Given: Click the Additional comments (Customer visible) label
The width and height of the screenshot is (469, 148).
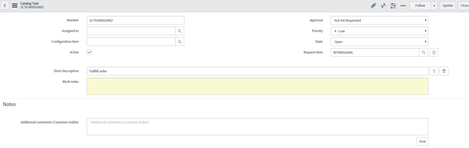Looking at the screenshot, I should coord(50,122).
